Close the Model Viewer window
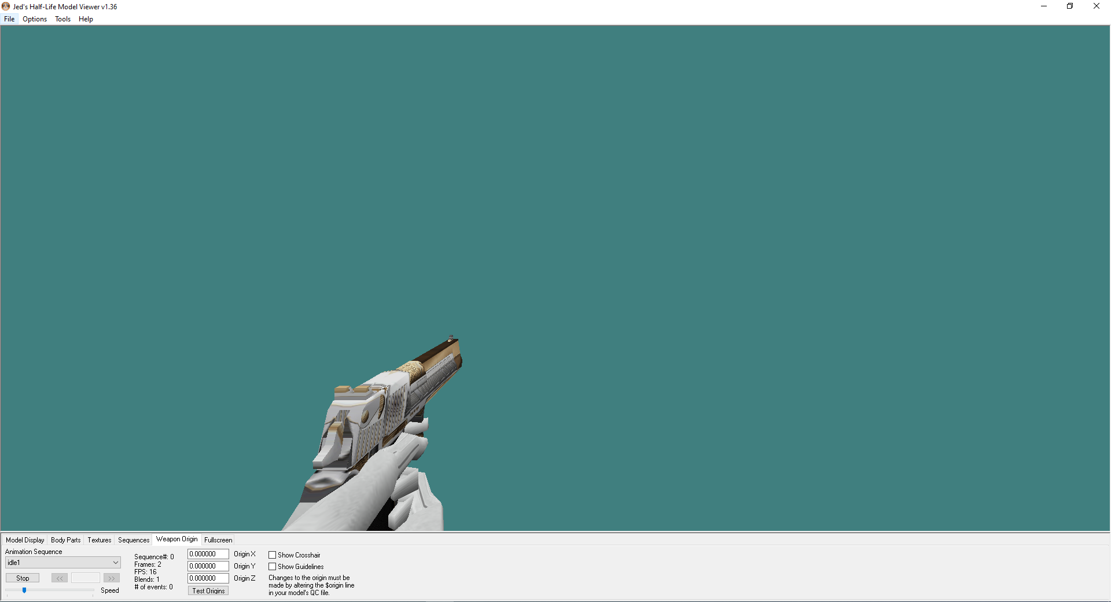 point(1097,6)
